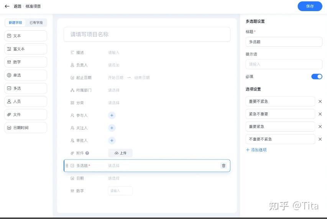Add a follower with 关注人 plus icon
The image size is (327, 219).
click(112, 128)
